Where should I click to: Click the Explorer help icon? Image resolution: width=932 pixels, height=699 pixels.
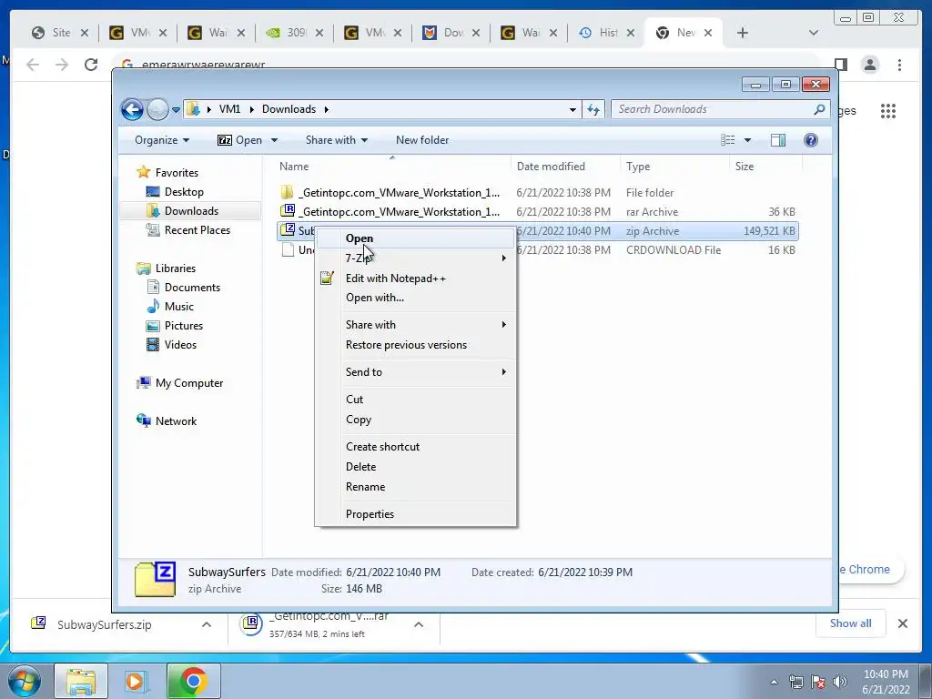point(810,140)
